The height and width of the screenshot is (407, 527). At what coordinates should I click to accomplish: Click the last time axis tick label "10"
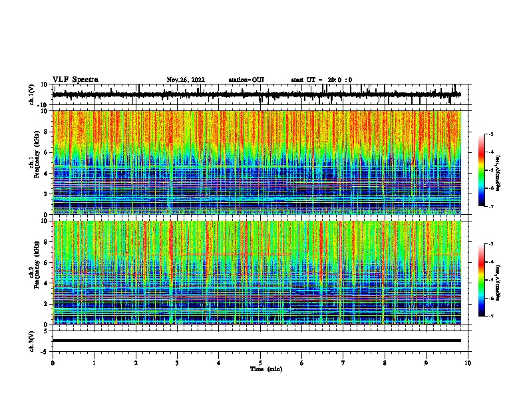coord(468,363)
